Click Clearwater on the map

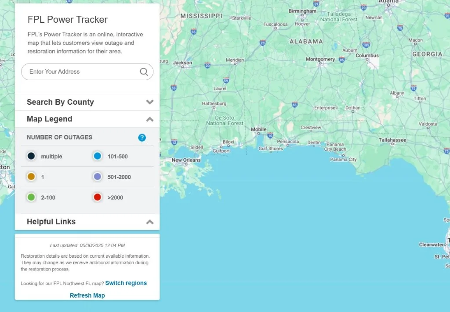tap(432, 245)
